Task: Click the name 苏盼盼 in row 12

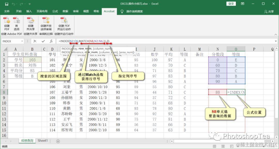Action: click(x=67, y=114)
